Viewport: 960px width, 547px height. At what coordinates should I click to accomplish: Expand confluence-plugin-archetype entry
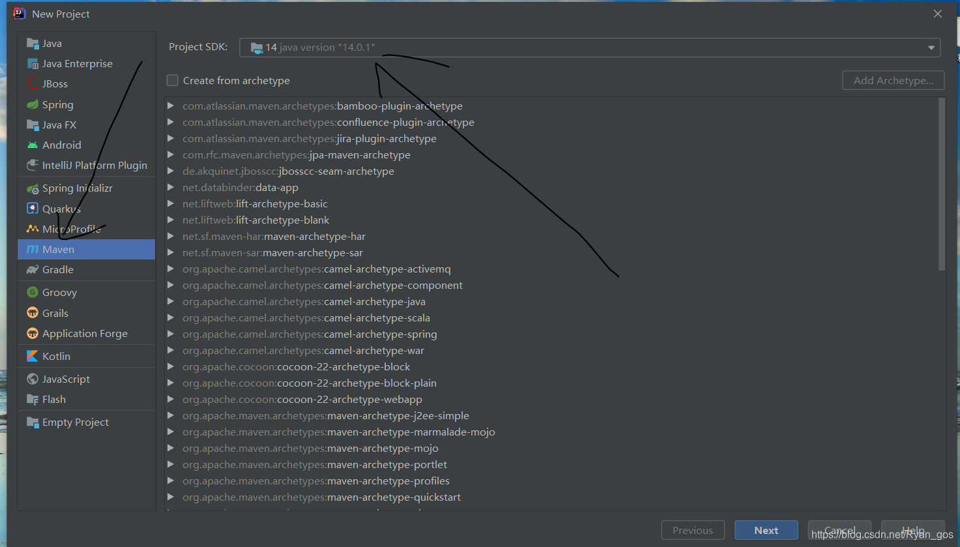pos(171,122)
